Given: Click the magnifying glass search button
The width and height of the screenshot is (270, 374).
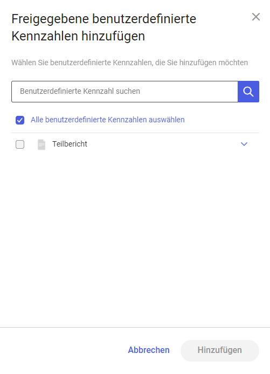Looking at the screenshot, I should 248,92.
